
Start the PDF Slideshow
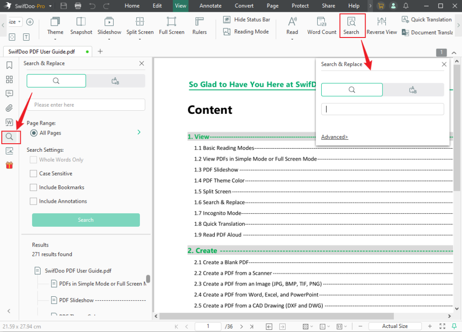(109, 26)
